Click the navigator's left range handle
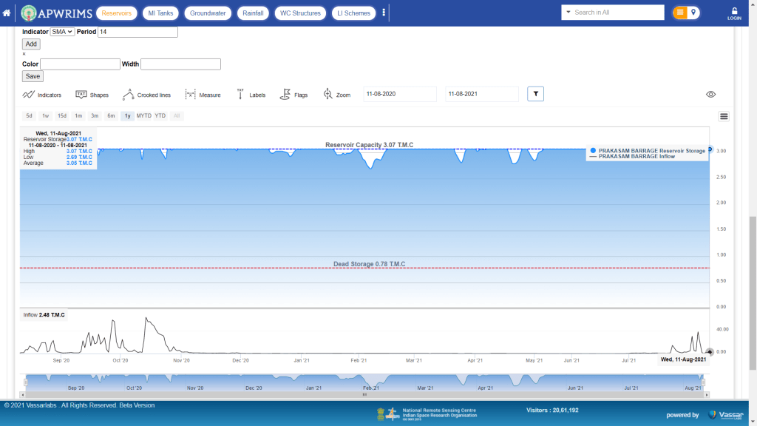This screenshot has width=757, height=426. pyautogui.click(x=25, y=382)
